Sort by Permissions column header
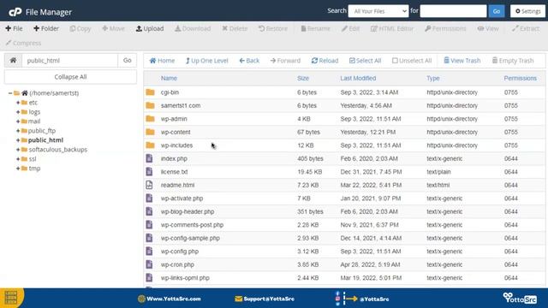This screenshot has width=548, height=308. point(520,78)
